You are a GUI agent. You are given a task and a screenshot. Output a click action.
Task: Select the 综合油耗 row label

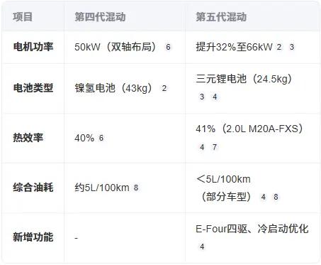point(33,188)
